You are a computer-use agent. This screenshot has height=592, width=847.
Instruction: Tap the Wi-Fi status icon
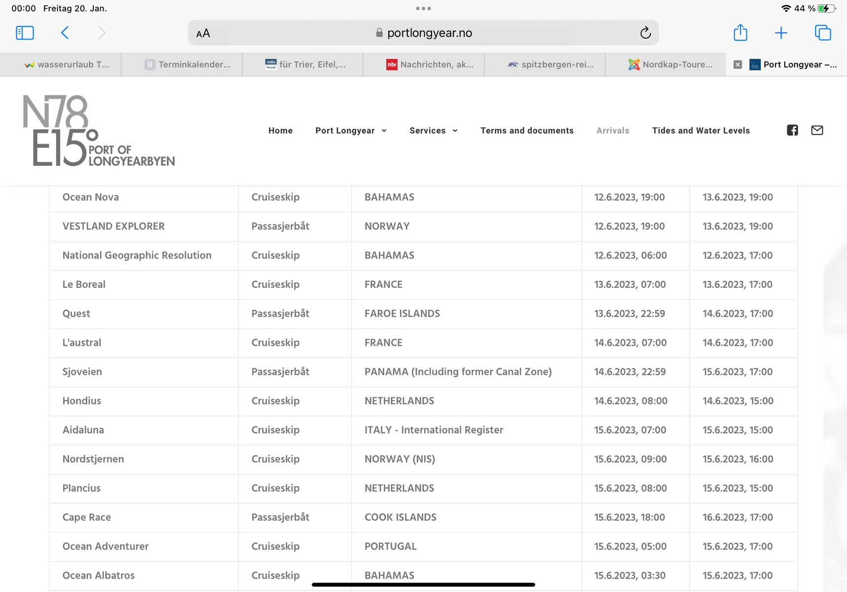(786, 8)
